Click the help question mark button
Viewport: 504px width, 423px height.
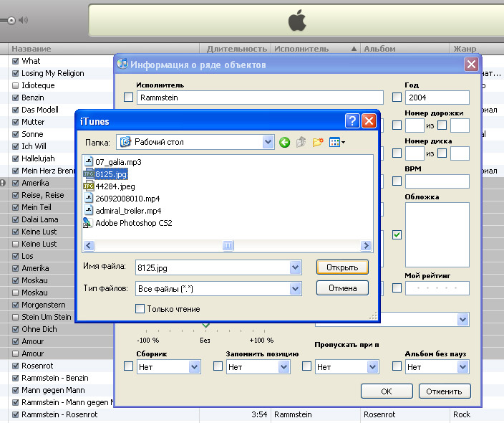[352, 121]
